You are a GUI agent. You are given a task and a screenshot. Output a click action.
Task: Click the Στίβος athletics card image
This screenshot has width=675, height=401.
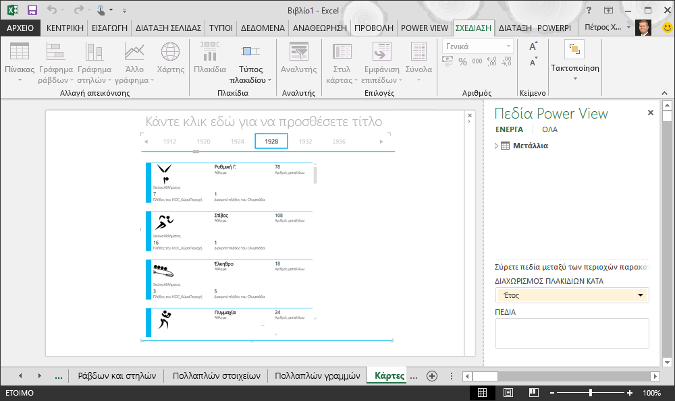tap(164, 222)
